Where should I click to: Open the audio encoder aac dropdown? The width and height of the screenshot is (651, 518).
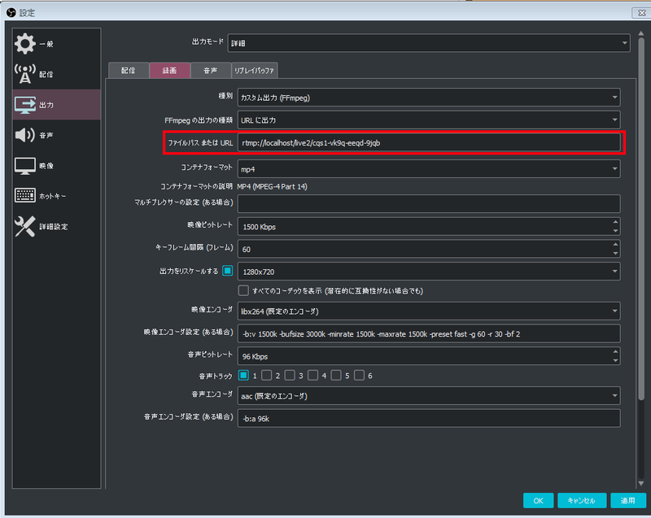tap(429, 396)
